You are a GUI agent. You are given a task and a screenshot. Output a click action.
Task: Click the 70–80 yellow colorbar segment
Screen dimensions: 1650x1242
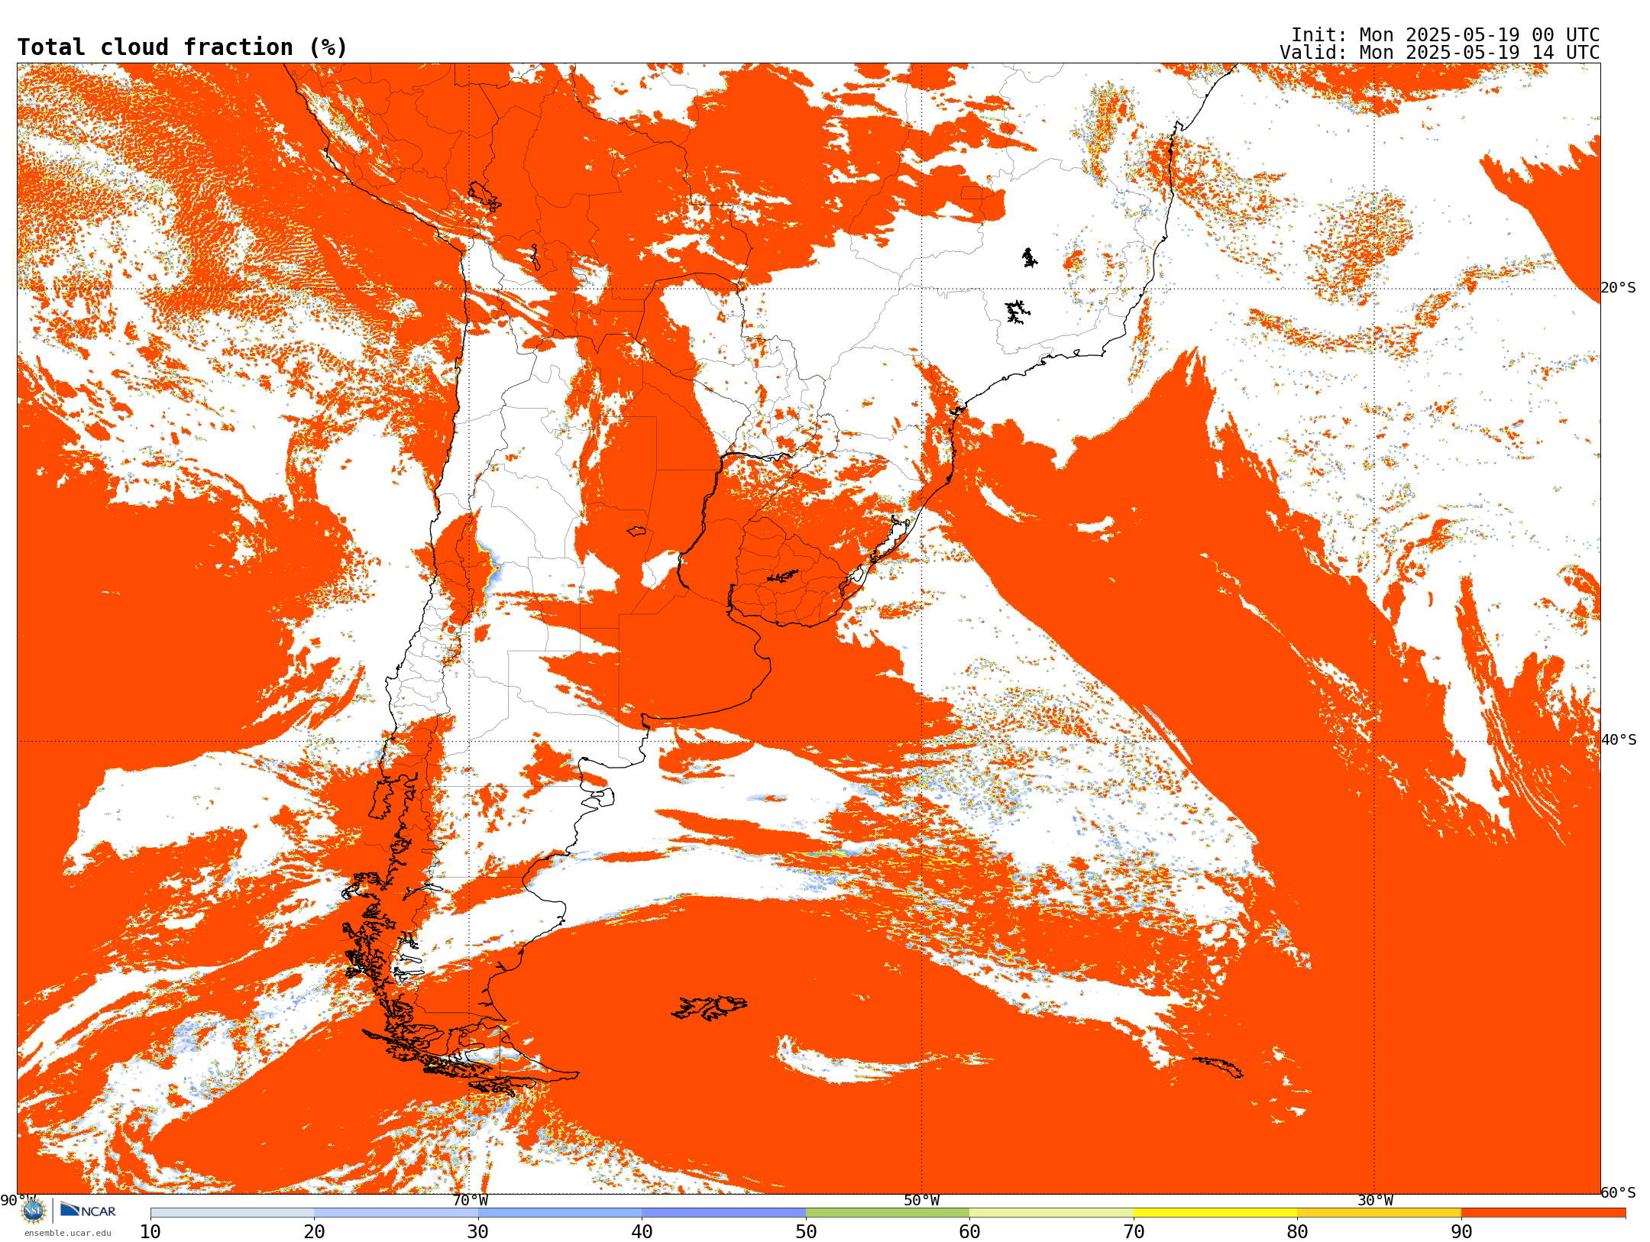tap(1215, 1213)
